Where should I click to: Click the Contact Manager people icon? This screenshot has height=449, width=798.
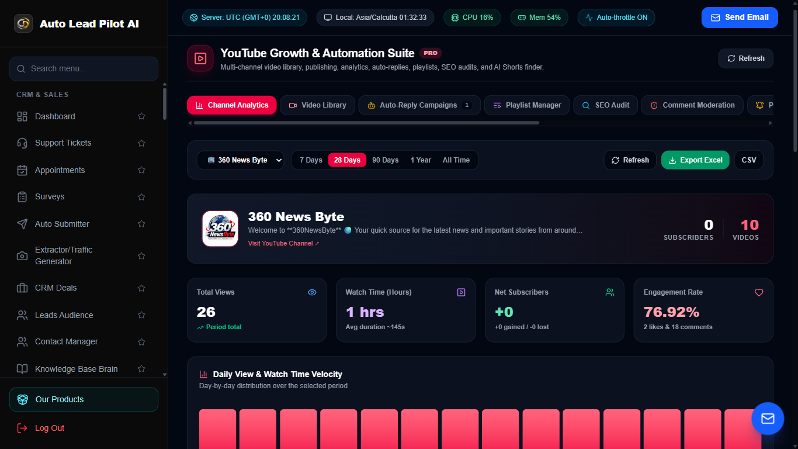point(22,341)
